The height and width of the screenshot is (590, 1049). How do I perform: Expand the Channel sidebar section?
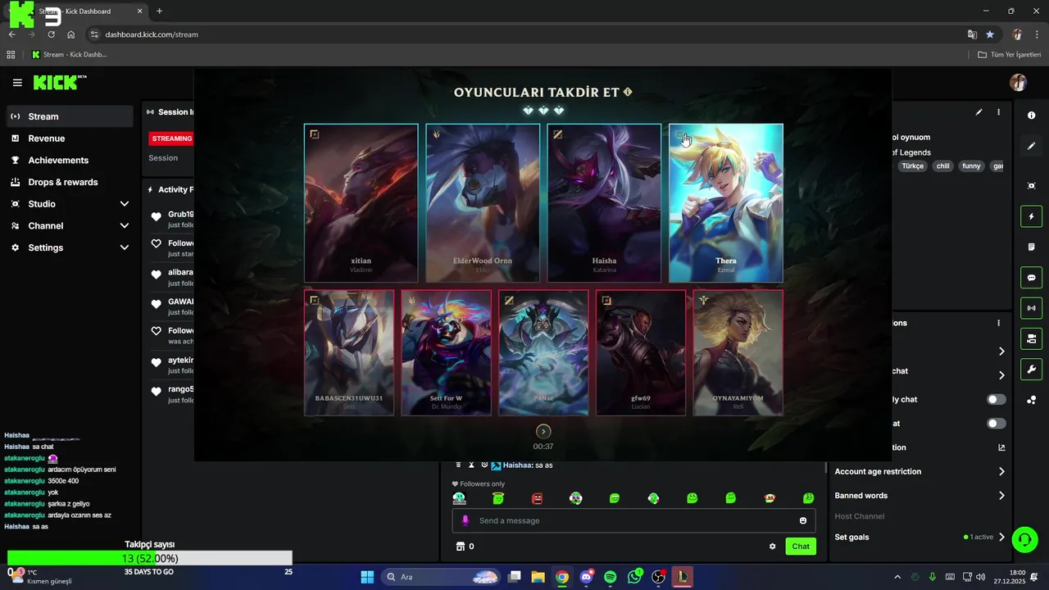click(69, 225)
